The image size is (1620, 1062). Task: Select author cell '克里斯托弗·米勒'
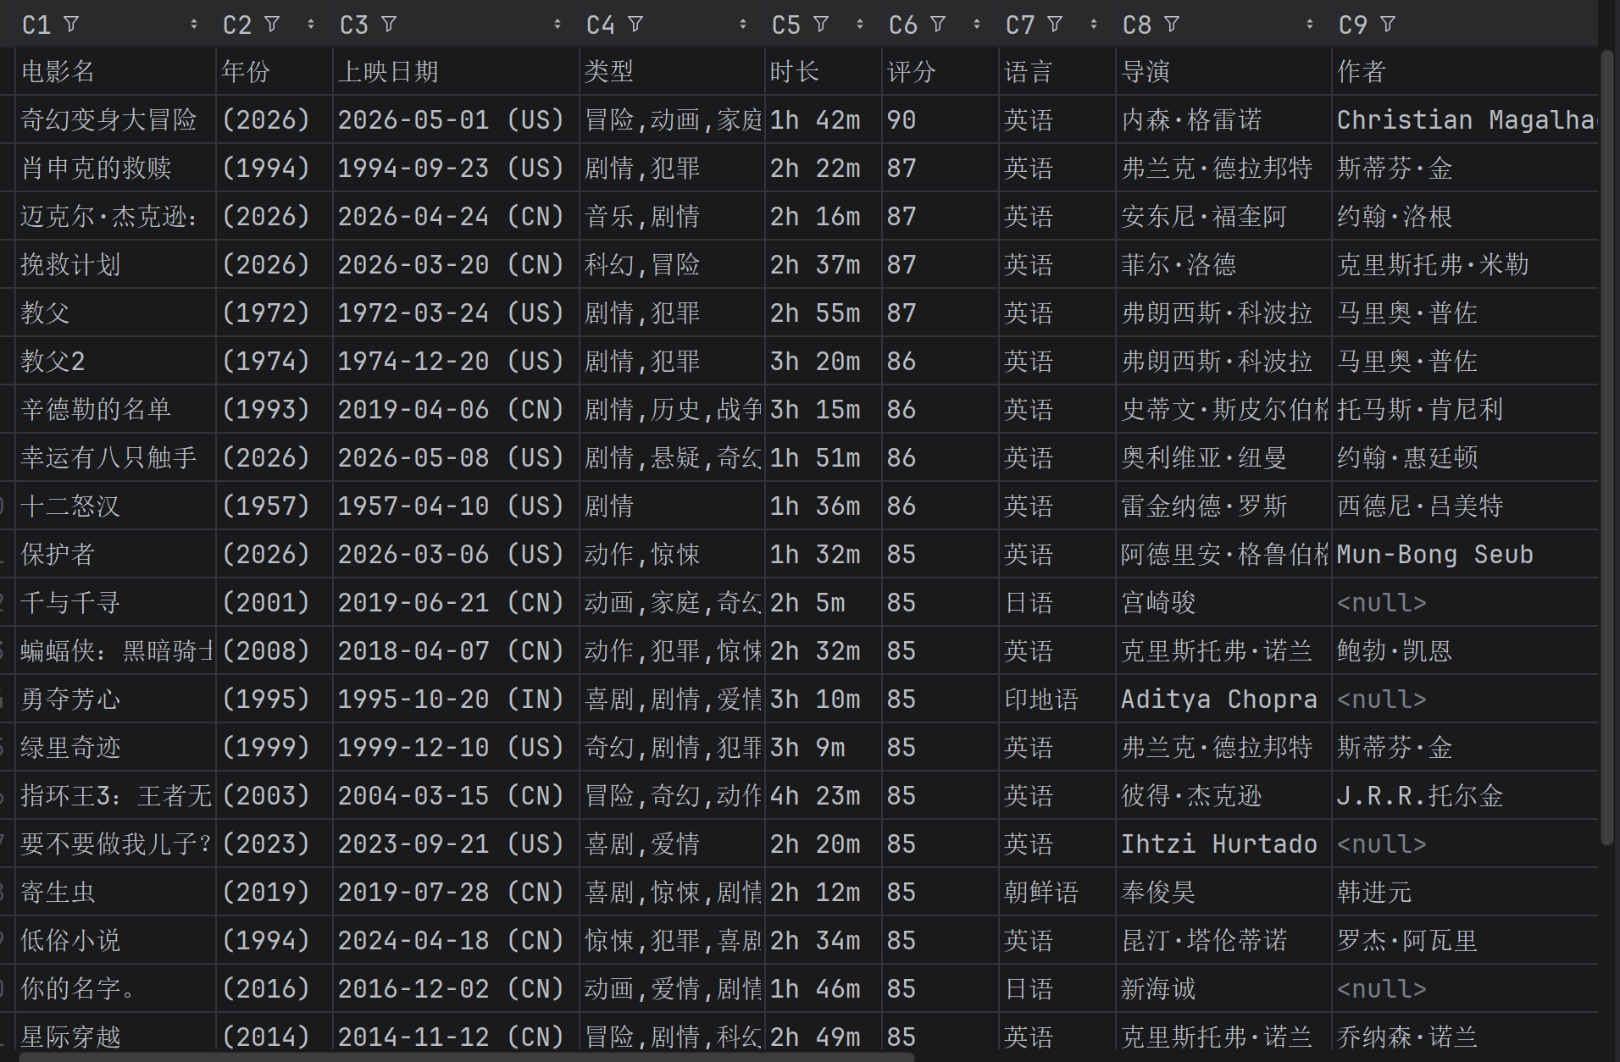coord(1465,264)
